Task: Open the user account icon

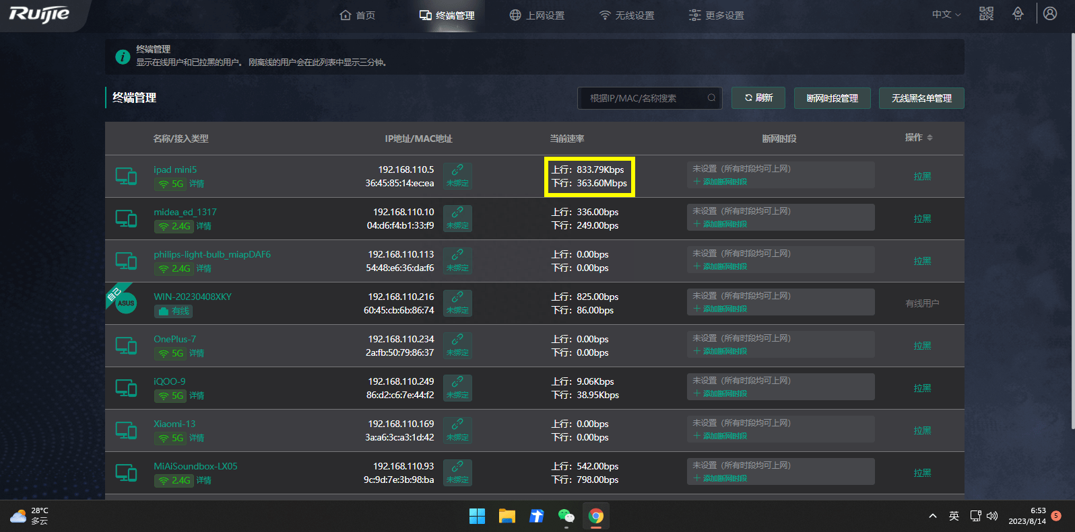Action: (x=1050, y=13)
